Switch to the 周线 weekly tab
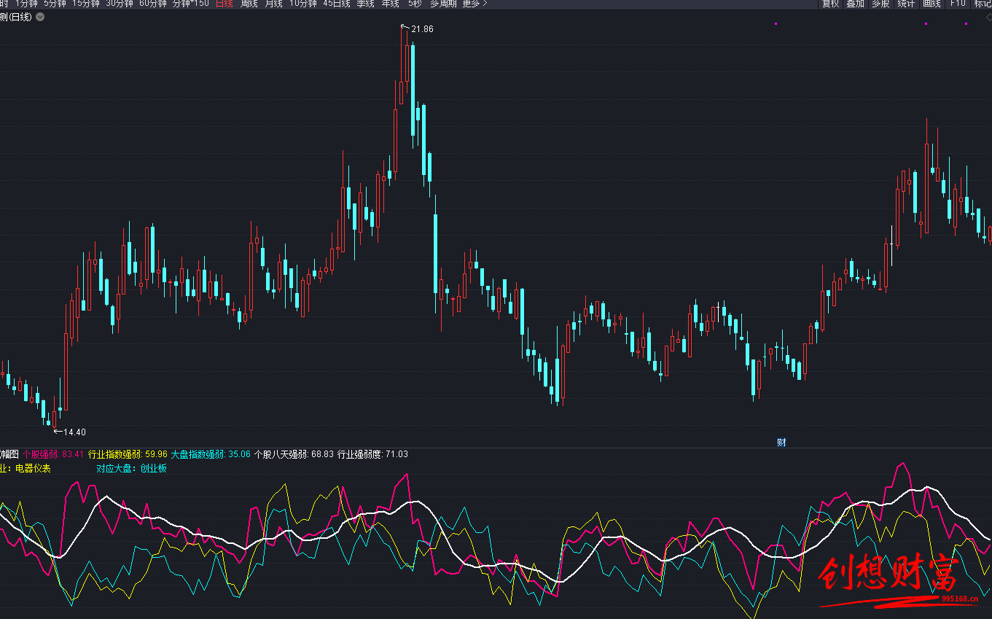 [249, 4]
